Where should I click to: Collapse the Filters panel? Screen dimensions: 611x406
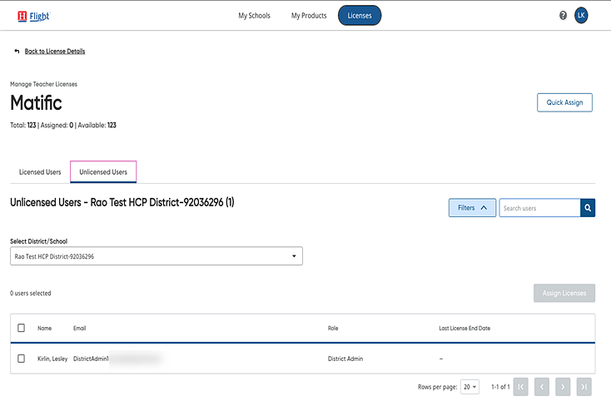pos(472,208)
